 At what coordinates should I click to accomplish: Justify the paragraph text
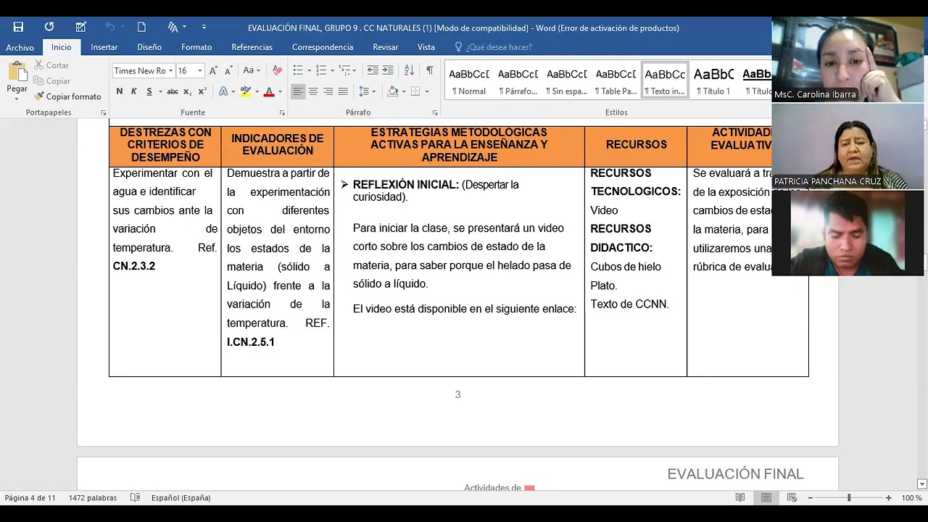pyautogui.click(x=343, y=91)
